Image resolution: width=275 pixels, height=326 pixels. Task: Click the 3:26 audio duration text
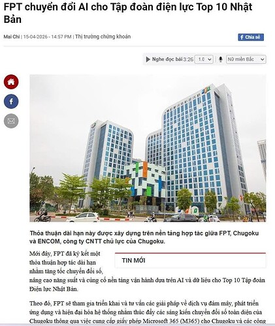coord(188,59)
